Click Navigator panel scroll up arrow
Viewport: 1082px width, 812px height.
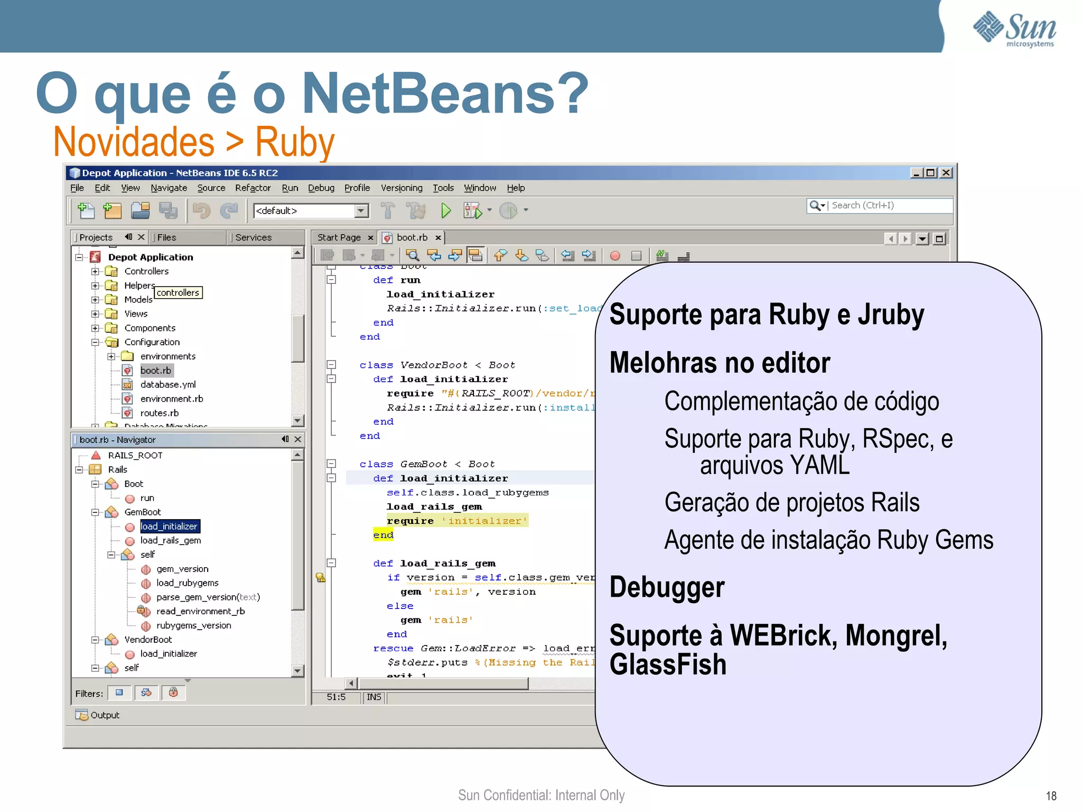coord(298,455)
